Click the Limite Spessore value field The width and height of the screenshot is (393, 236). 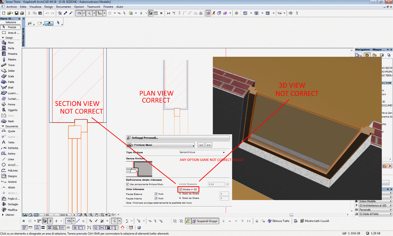click(216, 184)
